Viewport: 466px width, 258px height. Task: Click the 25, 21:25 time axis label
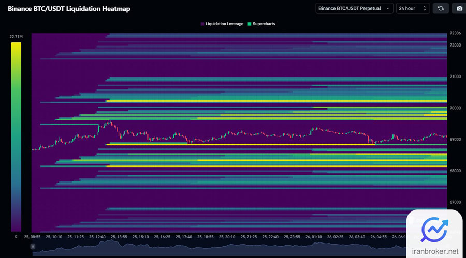pos(249,237)
